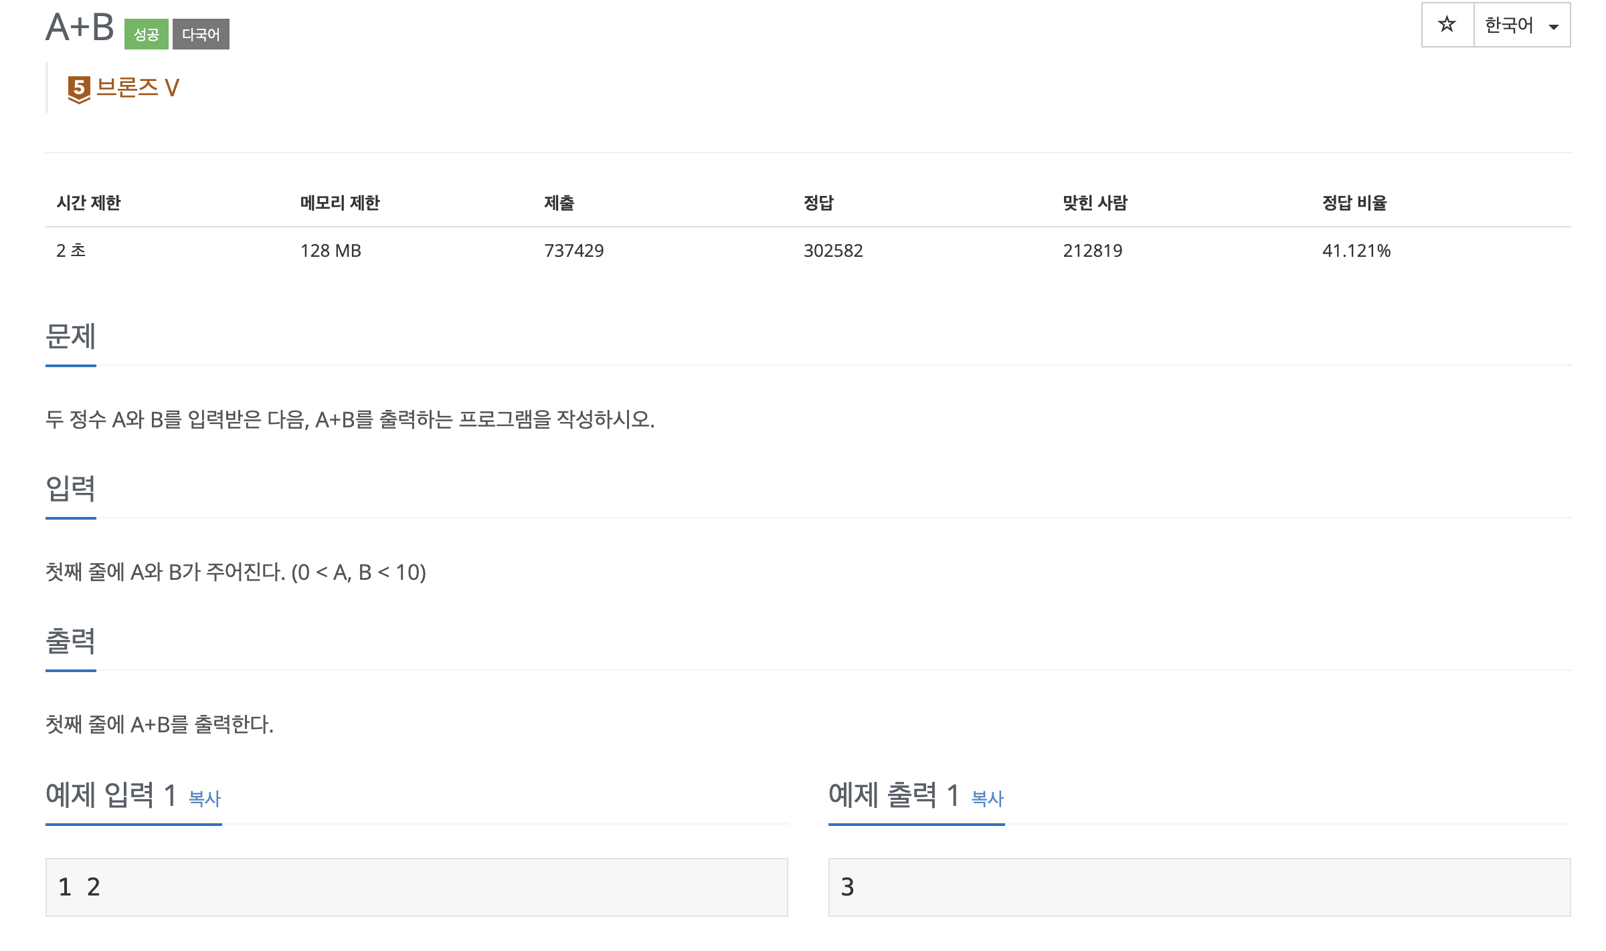Click the sample output box containing 3

[1199, 887]
